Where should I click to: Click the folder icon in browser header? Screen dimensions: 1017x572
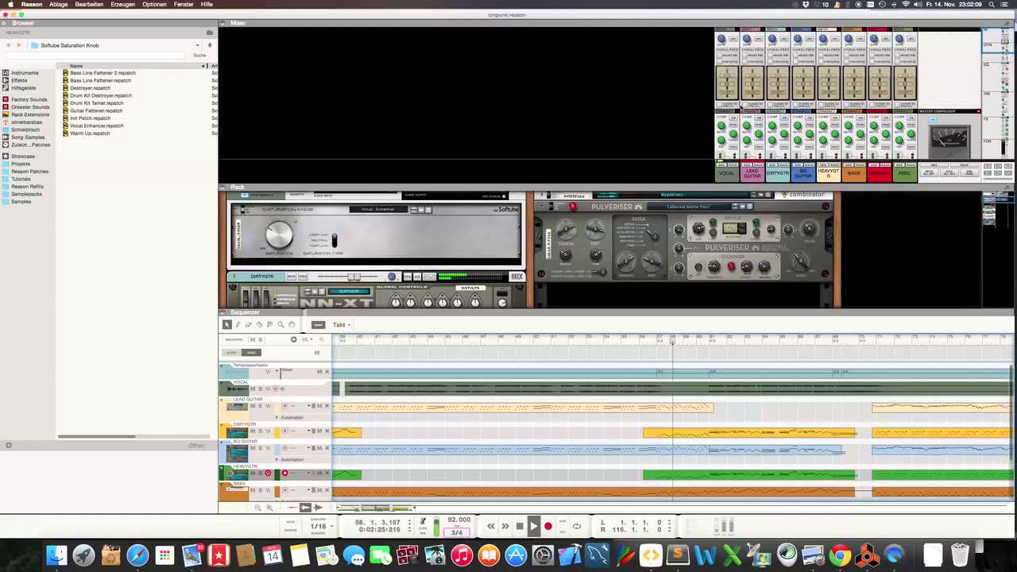(x=210, y=33)
